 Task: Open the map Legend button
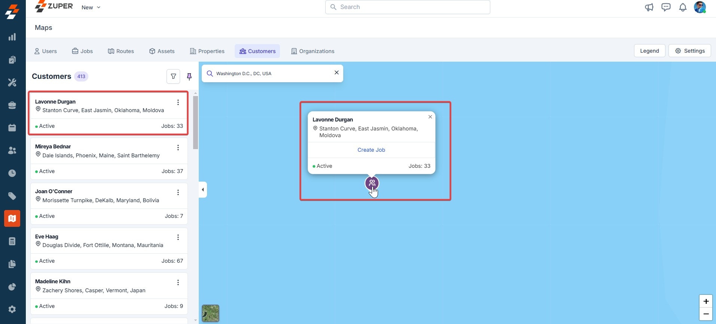point(649,51)
